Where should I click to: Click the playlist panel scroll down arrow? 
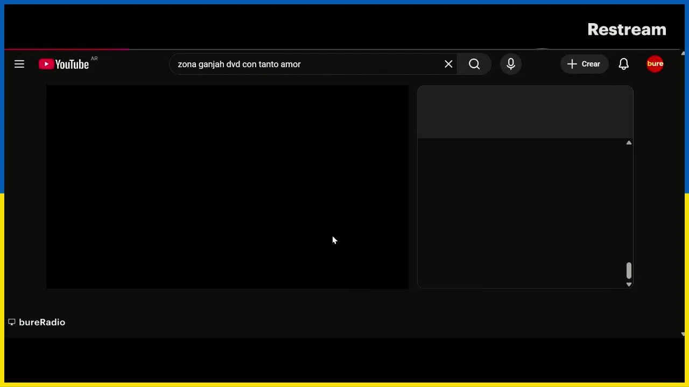click(x=629, y=284)
